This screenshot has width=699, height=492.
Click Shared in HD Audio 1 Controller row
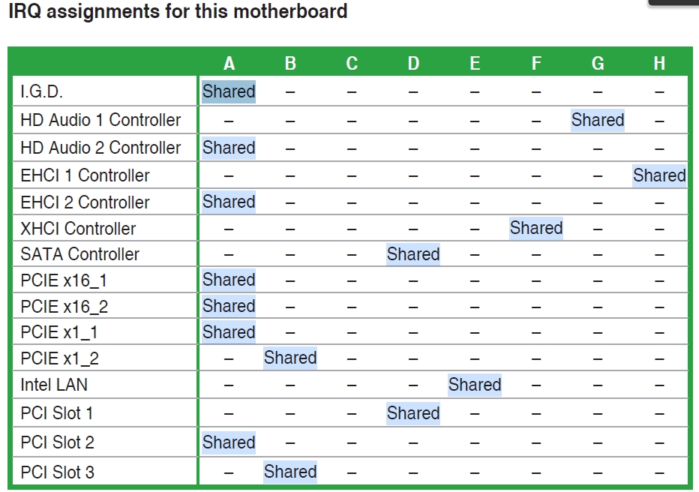(598, 120)
